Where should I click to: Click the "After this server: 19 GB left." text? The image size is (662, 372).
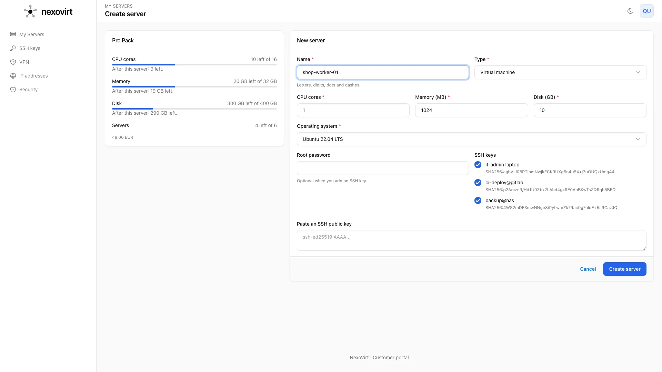click(x=143, y=91)
